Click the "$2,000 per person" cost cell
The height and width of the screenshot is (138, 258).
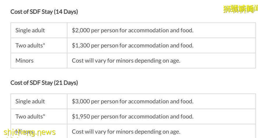pos(132,30)
